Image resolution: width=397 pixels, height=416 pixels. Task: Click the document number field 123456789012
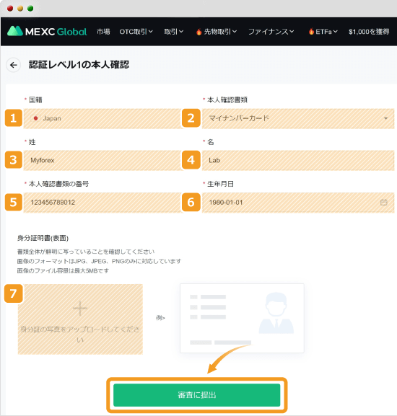(x=102, y=203)
